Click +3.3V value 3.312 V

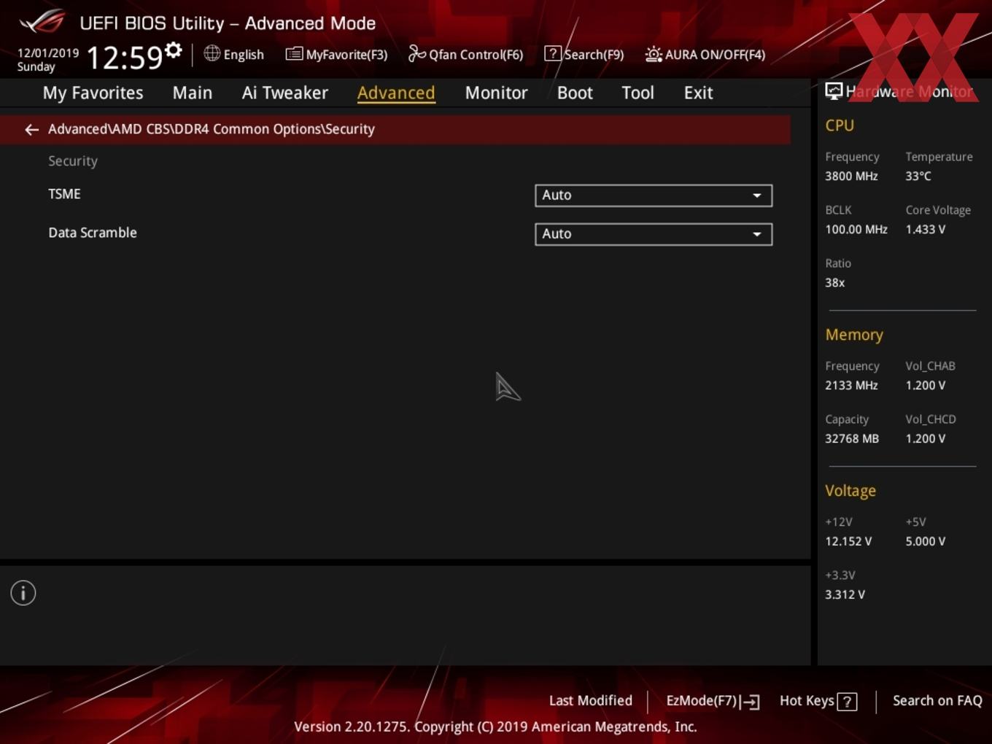845,594
